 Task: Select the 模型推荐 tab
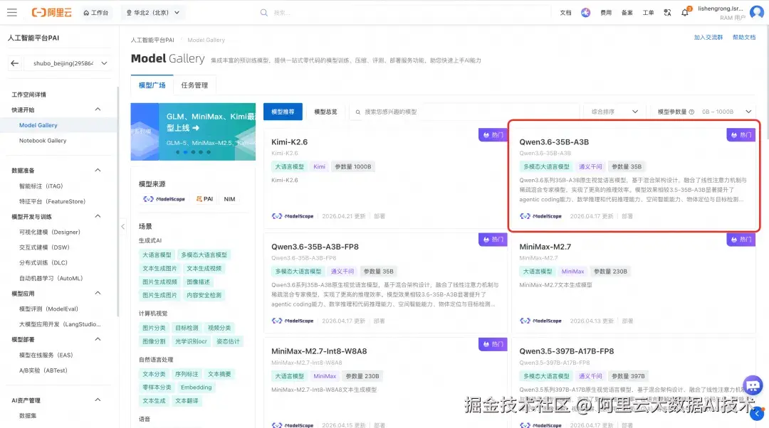(283, 112)
